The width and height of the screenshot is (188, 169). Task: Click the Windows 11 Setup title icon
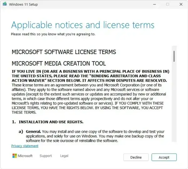click(x=5, y=4)
